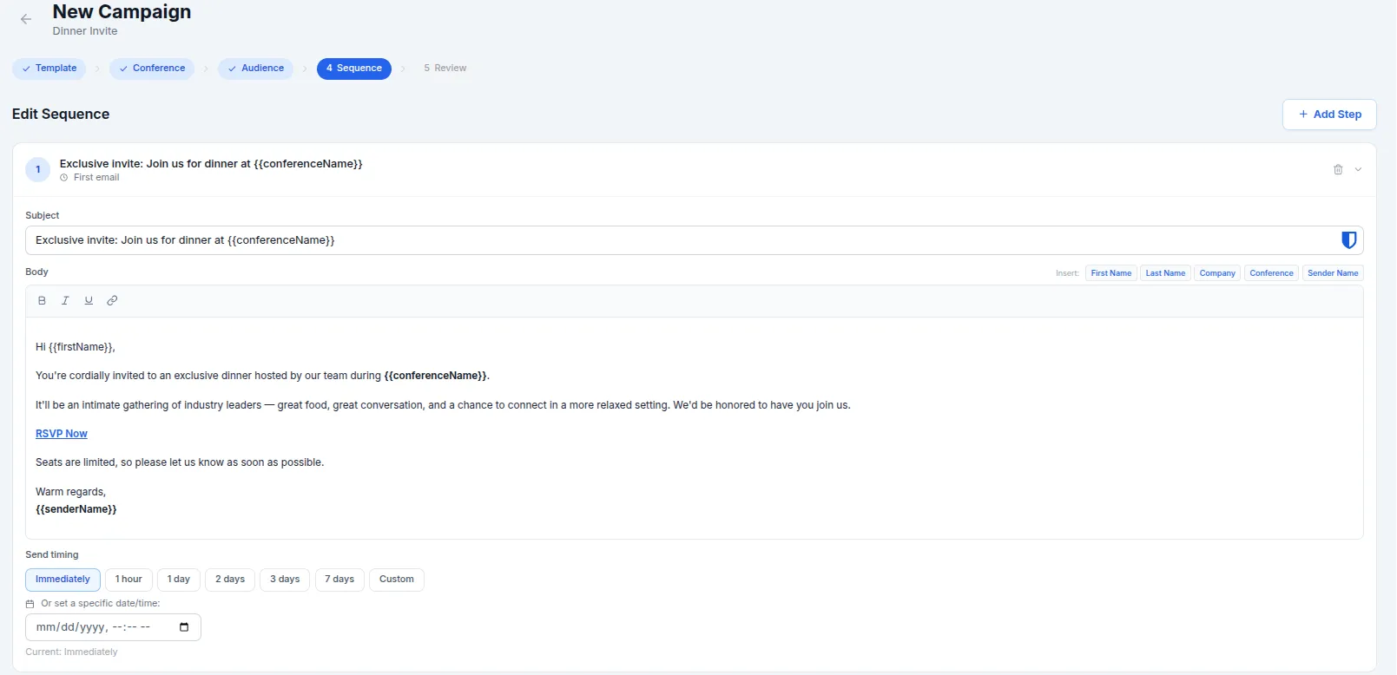
Task: Apply underline formatting in body editor
Action: point(89,300)
